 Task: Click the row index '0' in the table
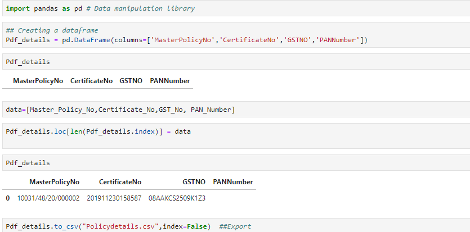tap(8, 198)
